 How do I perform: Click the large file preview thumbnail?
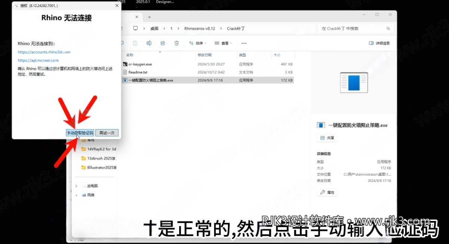pos(354,82)
